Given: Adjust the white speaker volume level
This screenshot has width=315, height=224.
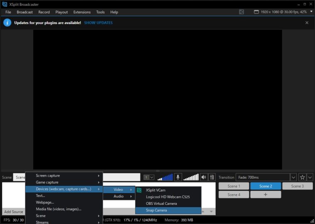Looking at the screenshot, I should (x=191, y=177).
